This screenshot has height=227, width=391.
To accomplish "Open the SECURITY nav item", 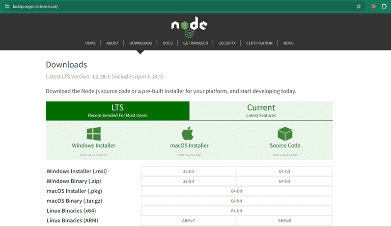I will pos(227,43).
